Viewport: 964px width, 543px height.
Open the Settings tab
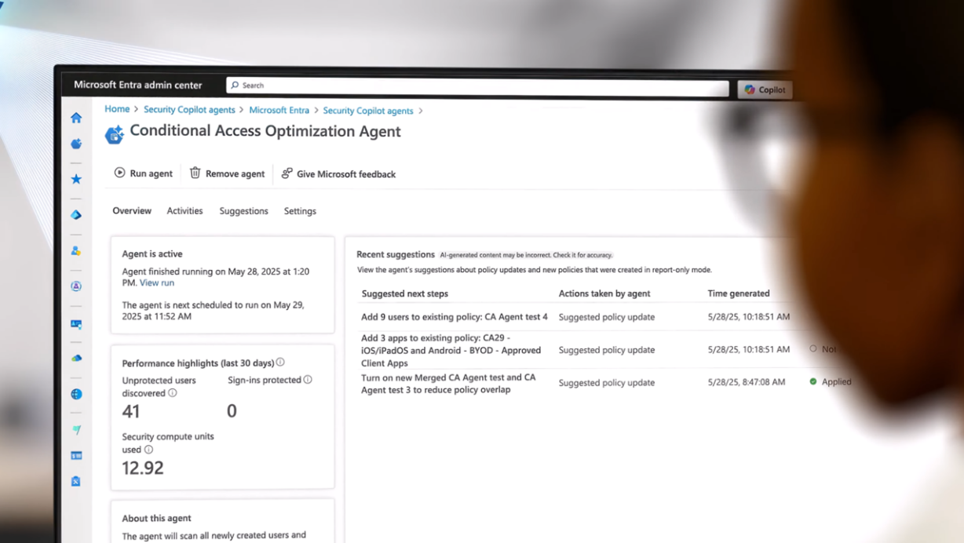tap(300, 211)
